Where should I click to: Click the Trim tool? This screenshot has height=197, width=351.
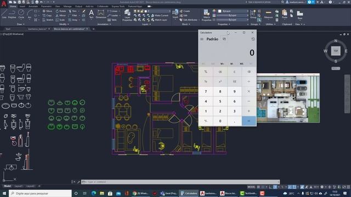pyautogui.click(x=72, y=11)
